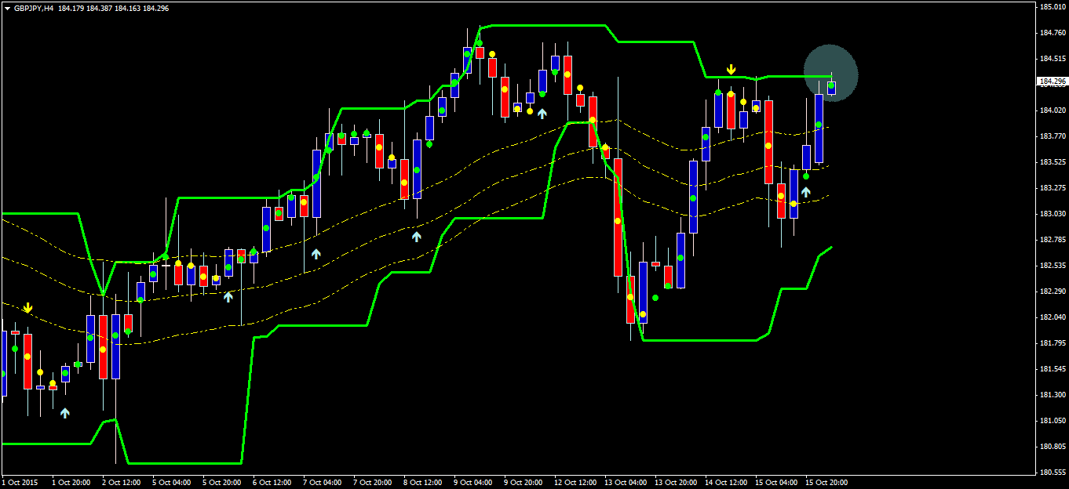The image size is (1069, 489).
Task: Click the 5 Oct 20:00 time label
Action: pos(221,483)
